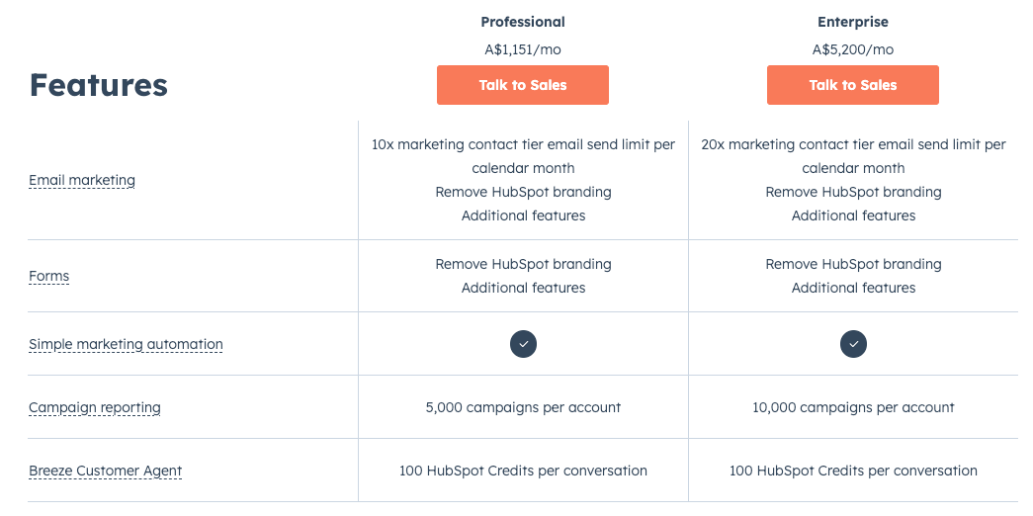Select the Breeze Customer Agent feature link
Viewport: 1033px width, 516px height.
click(106, 471)
